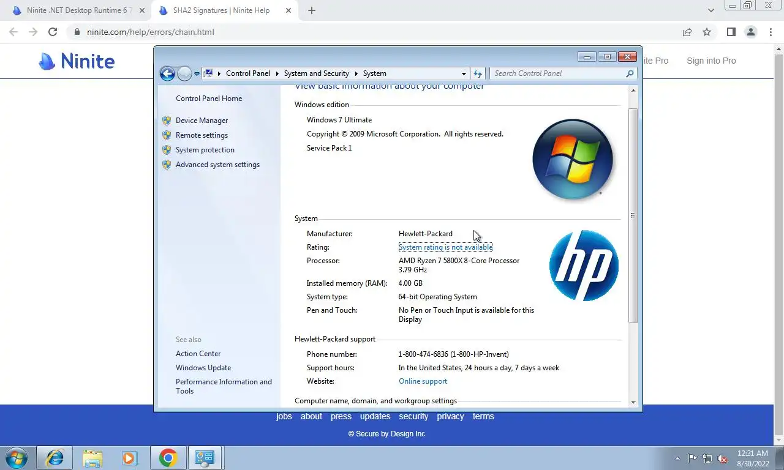The width and height of the screenshot is (784, 470).
Task: Click the Ninite logo
Action: tap(77, 61)
